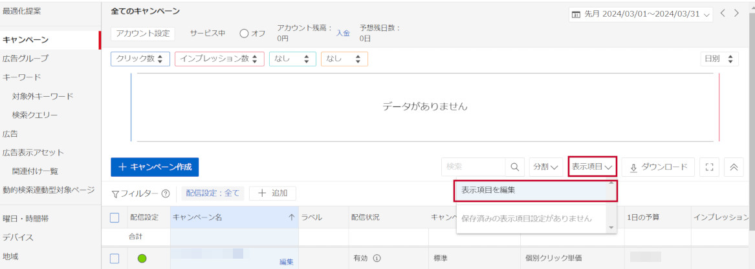
Task: Open 対象外キーワード in sidebar
Action: click(43, 96)
